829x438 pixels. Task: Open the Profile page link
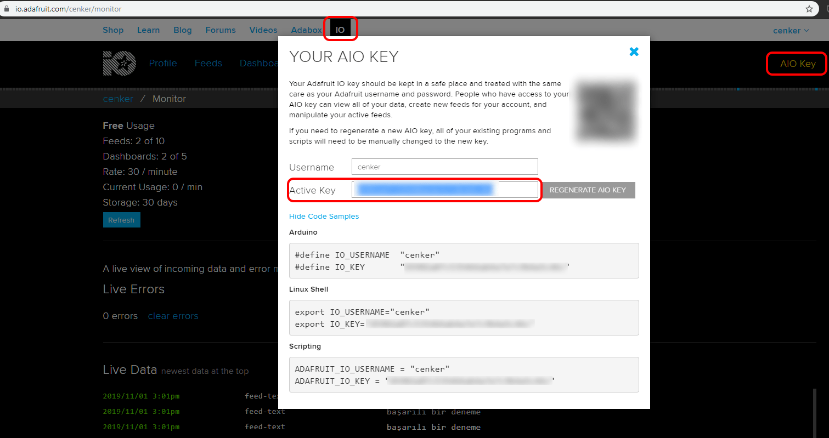pyautogui.click(x=163, y=63)
